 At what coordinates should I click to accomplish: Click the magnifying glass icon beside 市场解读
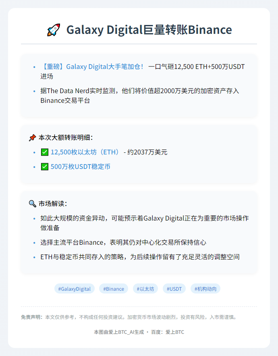click(33, 204)
